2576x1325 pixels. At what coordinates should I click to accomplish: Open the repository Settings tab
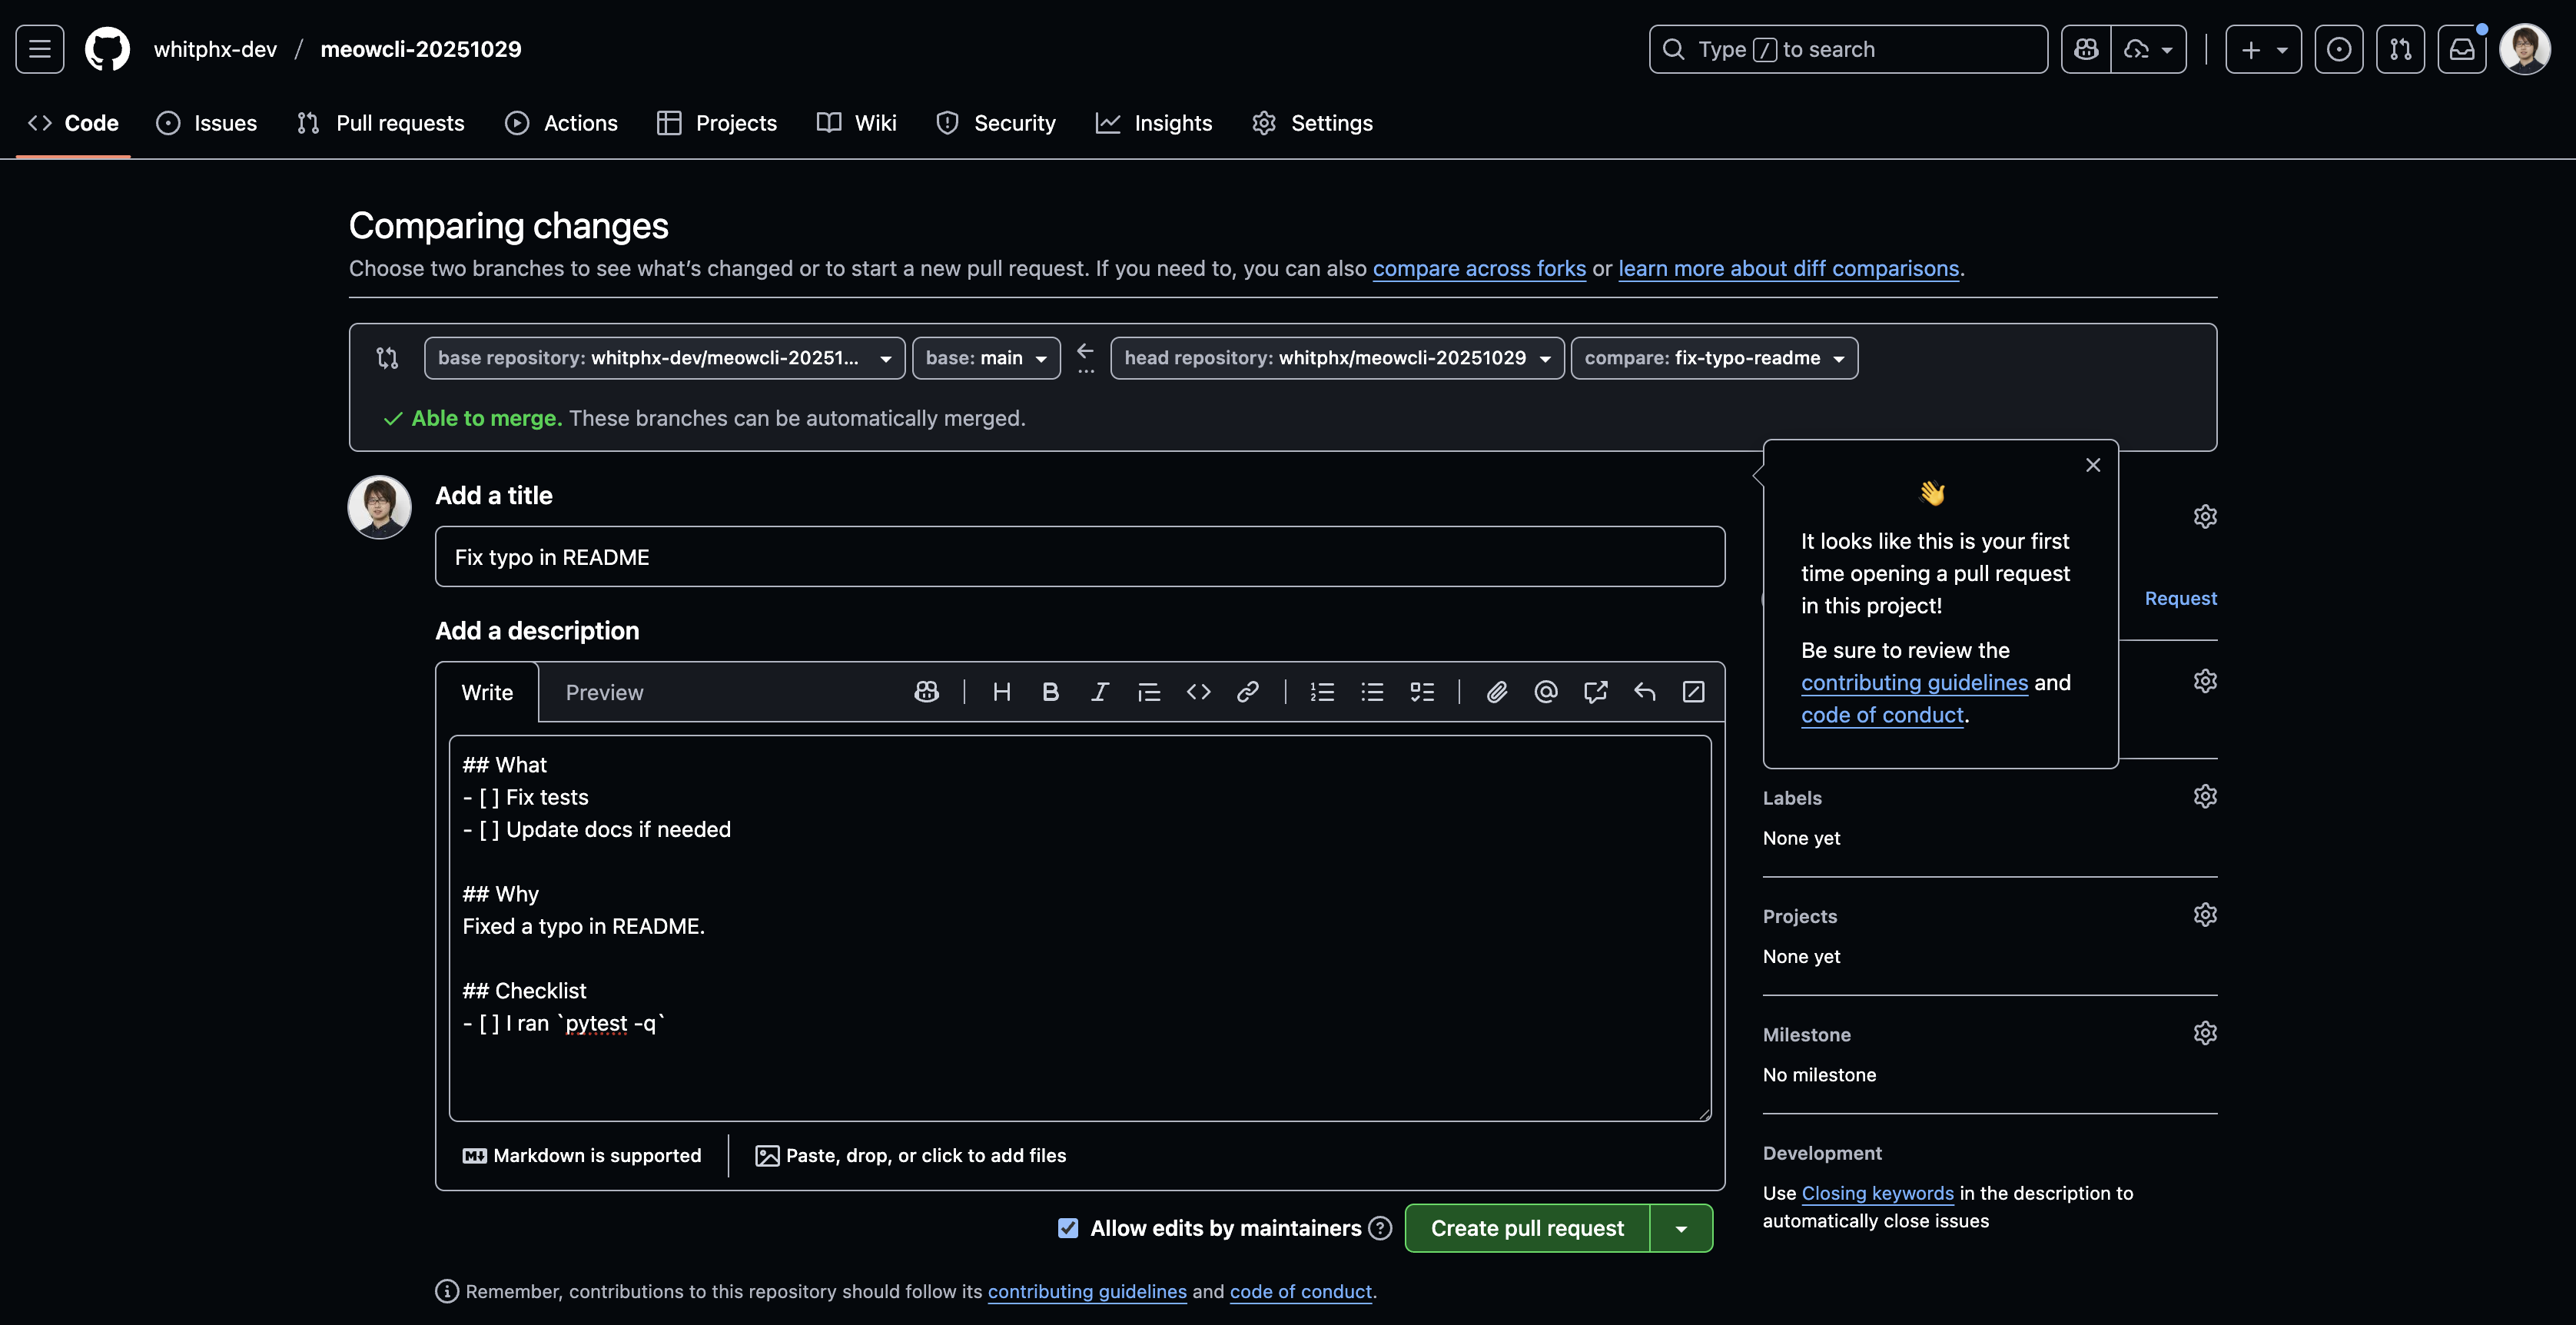point(1312,123)
